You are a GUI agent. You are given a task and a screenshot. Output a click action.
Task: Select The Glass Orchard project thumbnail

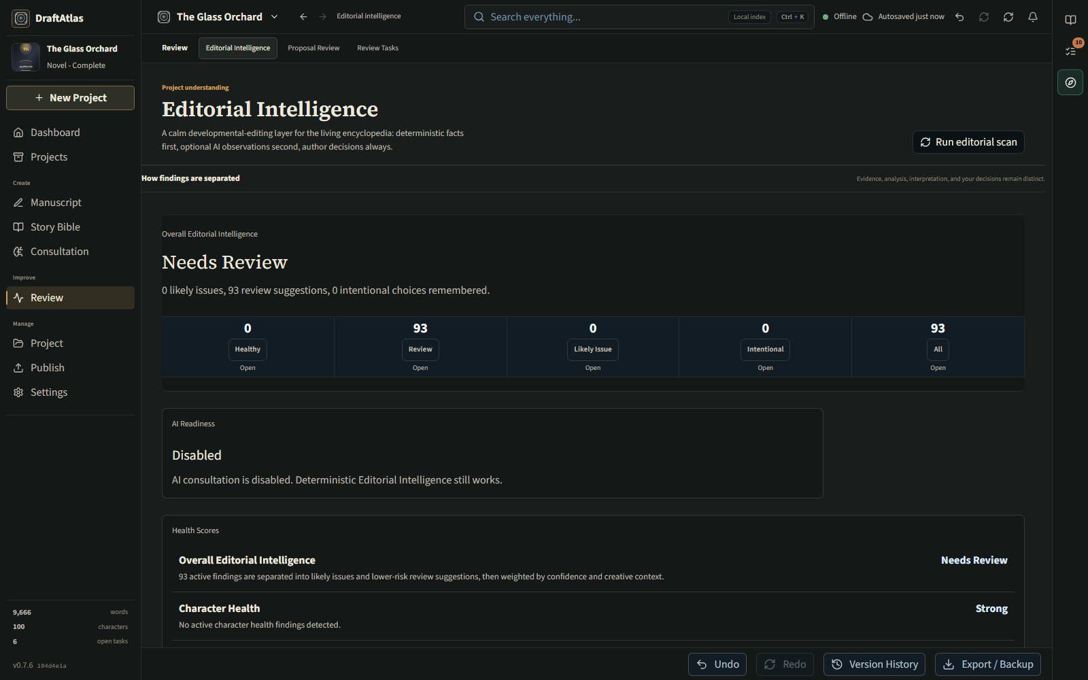(26, 57)
